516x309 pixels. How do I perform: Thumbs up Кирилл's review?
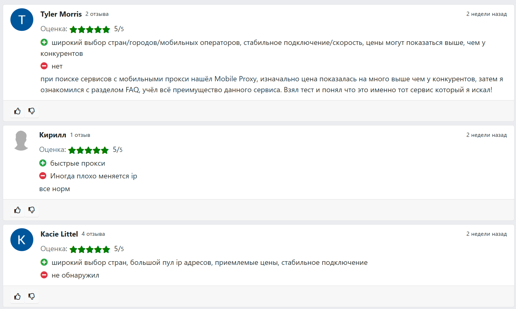[17, 210]
